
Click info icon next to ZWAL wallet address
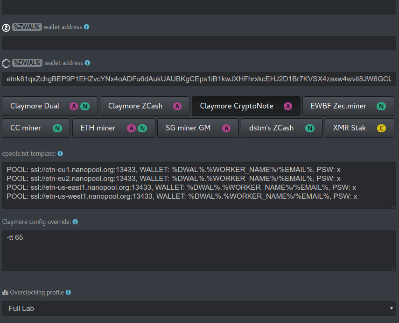point(86,27)
